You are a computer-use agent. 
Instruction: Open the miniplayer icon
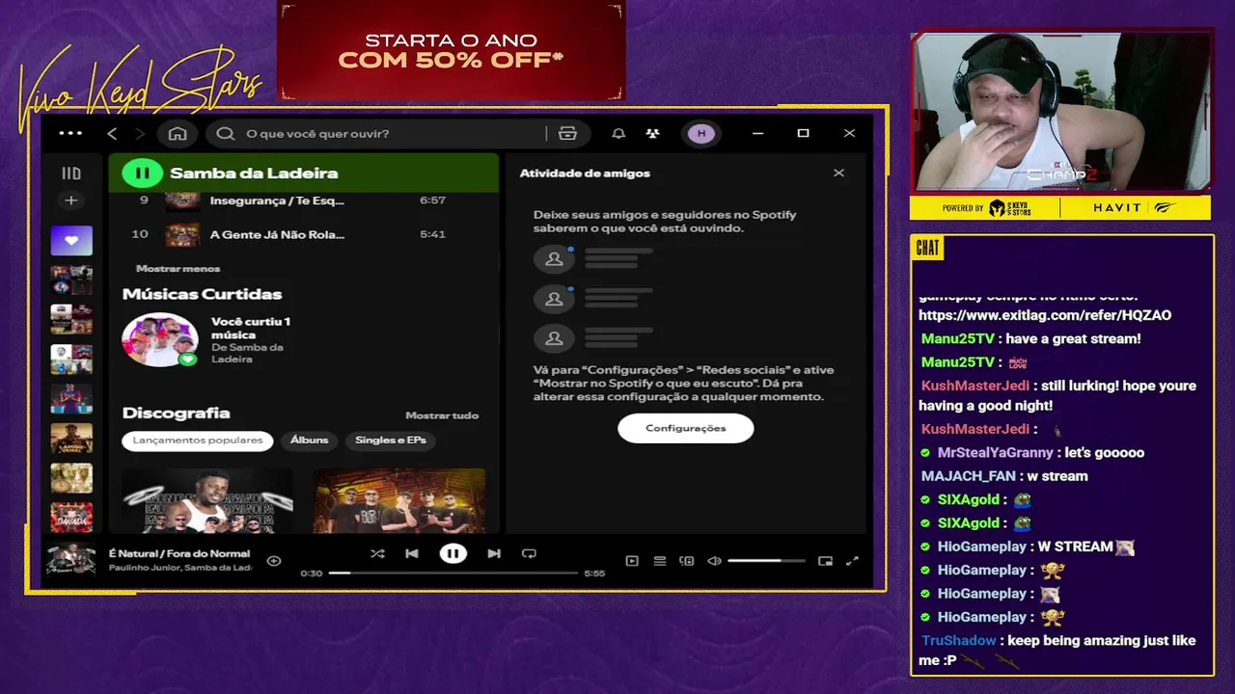click(825, 560)
